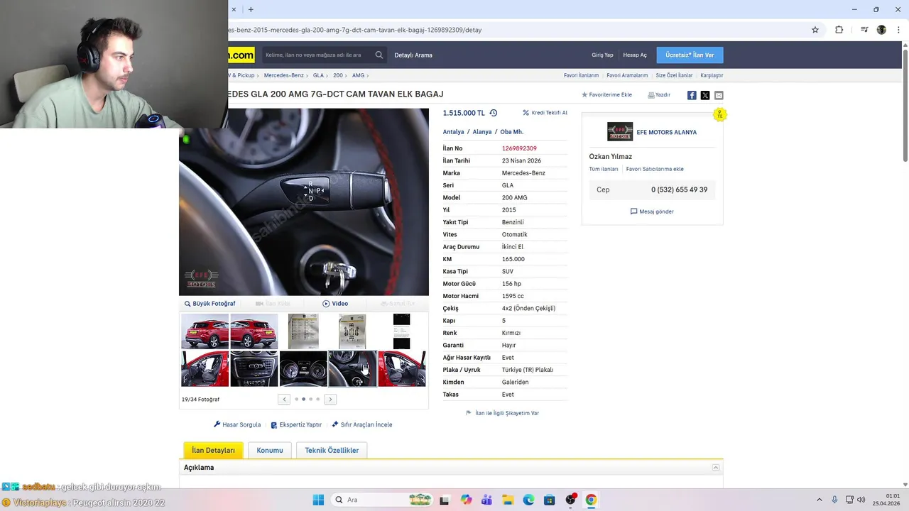This screenshot has height=511, width=909.
Task: Click Mesaj gönder to message seller
Action: (652, 211)
